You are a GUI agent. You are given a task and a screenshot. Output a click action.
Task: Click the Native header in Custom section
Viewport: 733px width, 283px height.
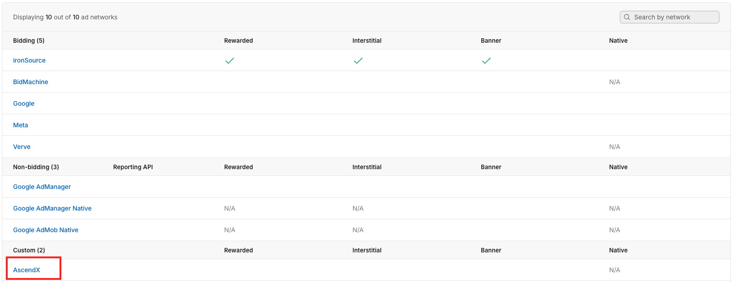pos(618,250)
